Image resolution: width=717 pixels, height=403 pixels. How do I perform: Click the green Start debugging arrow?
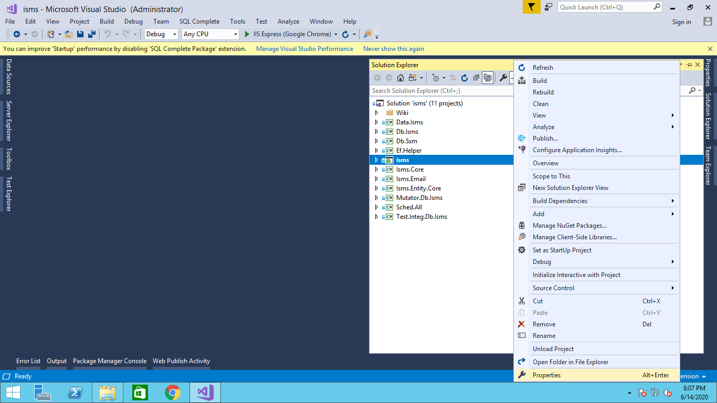point(248,34)
